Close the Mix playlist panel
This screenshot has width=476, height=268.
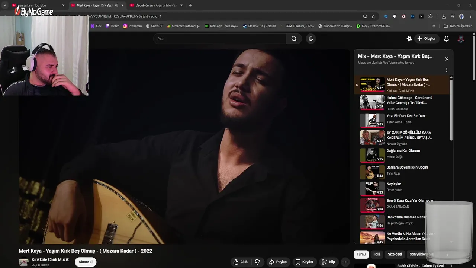[x=447, y=59]
